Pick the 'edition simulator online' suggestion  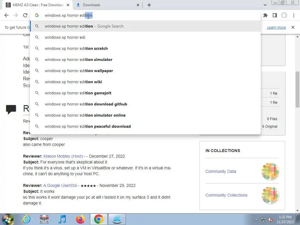coord(145,115)
